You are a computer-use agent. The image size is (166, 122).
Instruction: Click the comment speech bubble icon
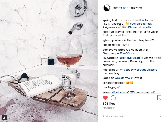[113, 98]
